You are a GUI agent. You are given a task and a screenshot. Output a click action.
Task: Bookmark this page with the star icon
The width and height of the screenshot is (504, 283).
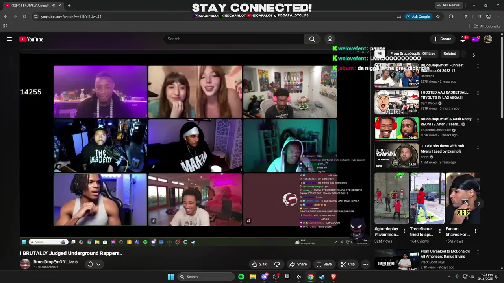point(438,17)
